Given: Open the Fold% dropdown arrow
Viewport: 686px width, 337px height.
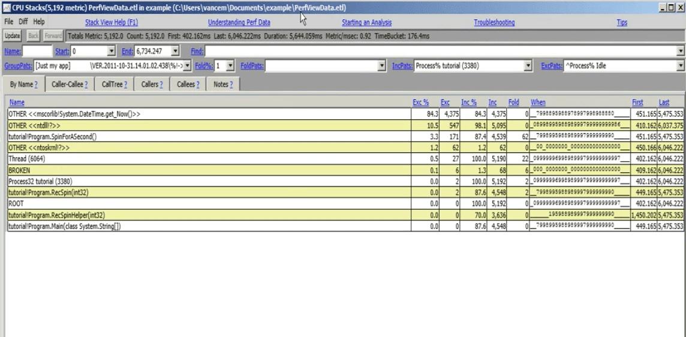Looking at the screenshot, I should [x=230, y=66].
